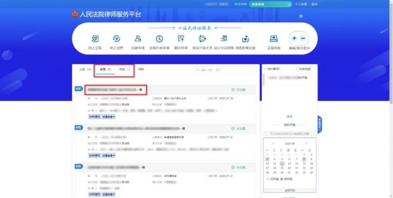Open the 撤诉申请 withdrawal application icon

pos(181,39)
